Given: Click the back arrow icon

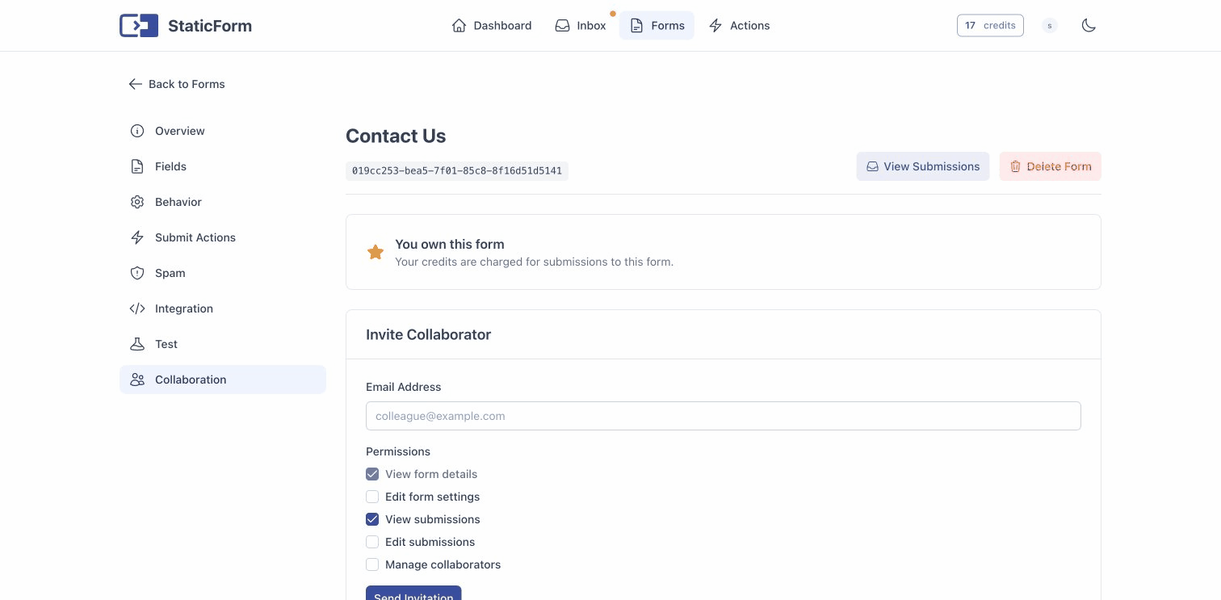Looking at the screenshot, I should click(x=135, y=84).
